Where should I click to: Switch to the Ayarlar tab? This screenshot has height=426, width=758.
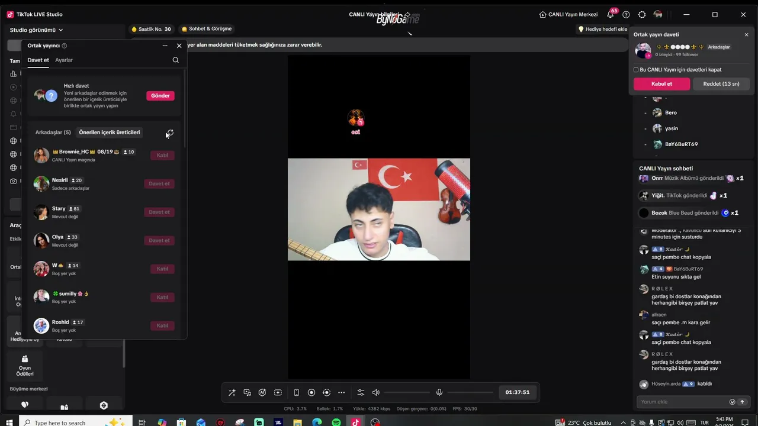pyautogui.click(x=64, y=60)
